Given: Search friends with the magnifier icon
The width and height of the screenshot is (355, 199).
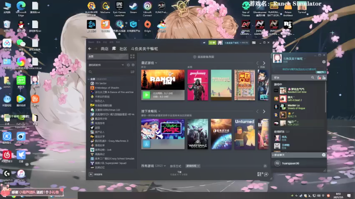Looking at the screenshot, I should 312,77.
